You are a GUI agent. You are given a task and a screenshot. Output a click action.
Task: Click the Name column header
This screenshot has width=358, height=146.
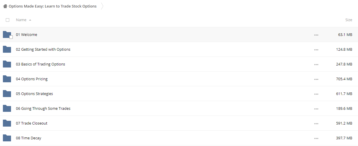pos(21,20)
